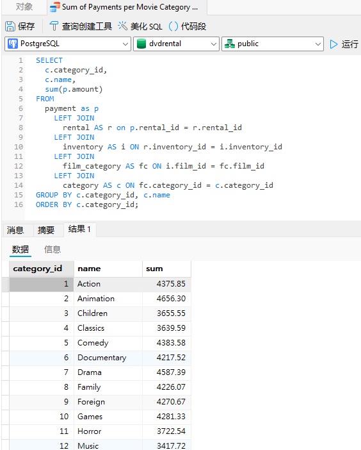Screen dimensions: 361x450
Task: Expand the public schema dropdown arrow
Action: [317, 44]
